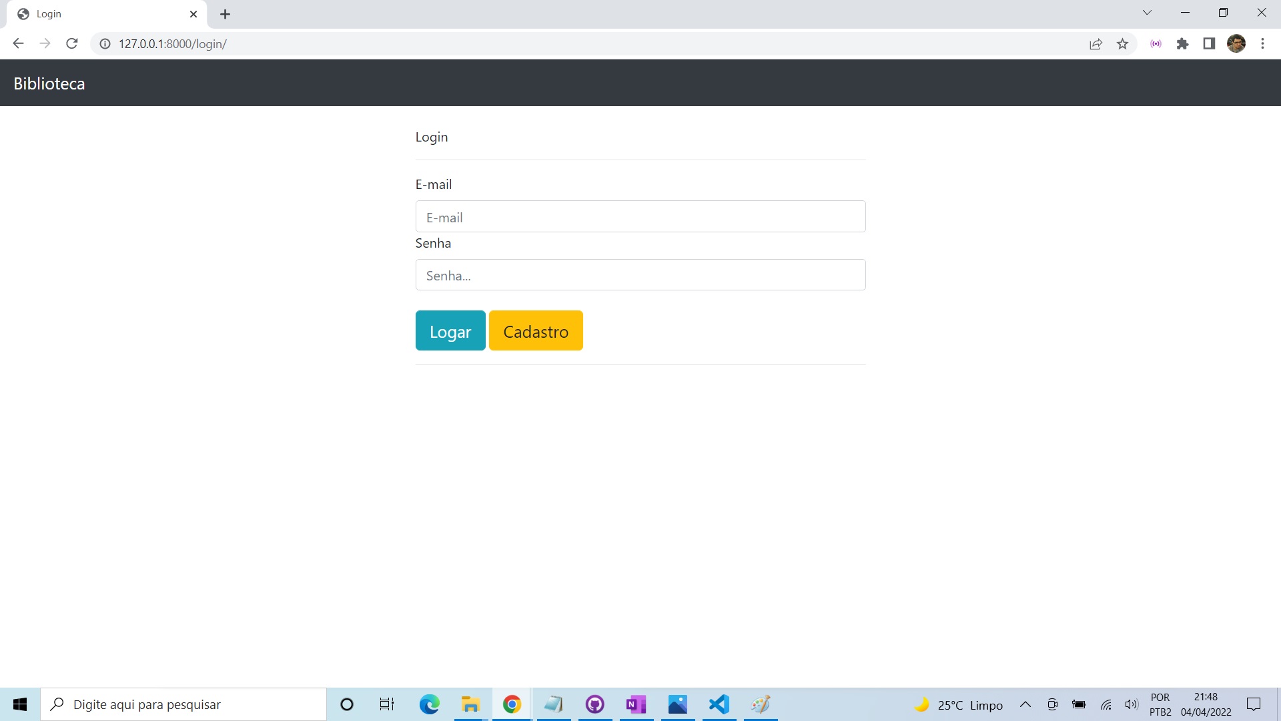
Task: Open the Extensions puzzle icon
Action: pyautogui.click(x=1183, y=43)
